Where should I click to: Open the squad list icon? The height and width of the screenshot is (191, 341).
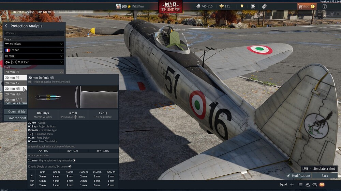(x=300, y=185)
